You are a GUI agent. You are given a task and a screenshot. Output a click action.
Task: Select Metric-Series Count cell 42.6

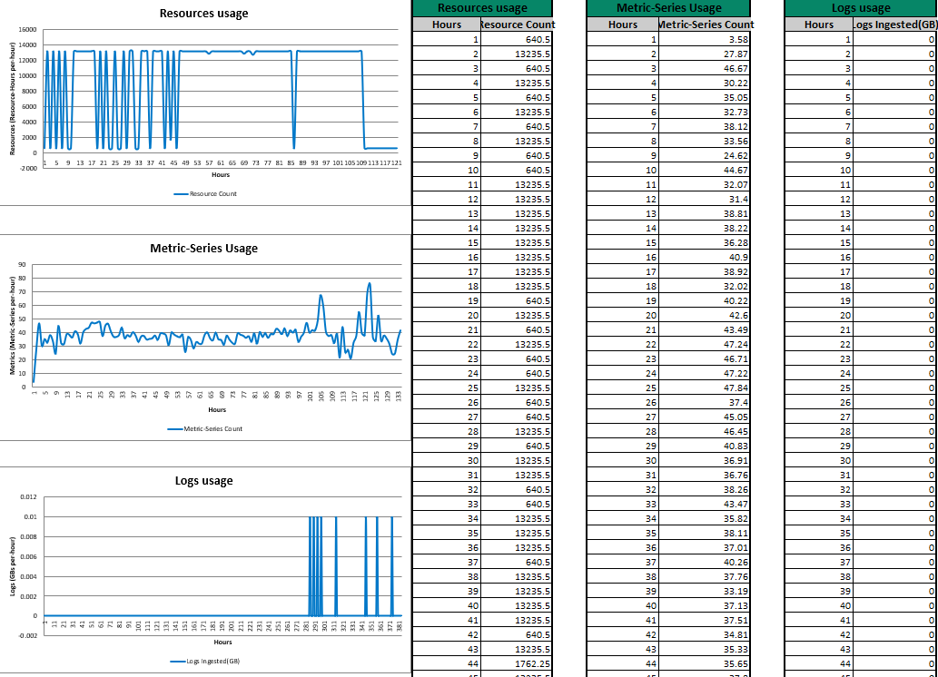[x=704, y=315]
